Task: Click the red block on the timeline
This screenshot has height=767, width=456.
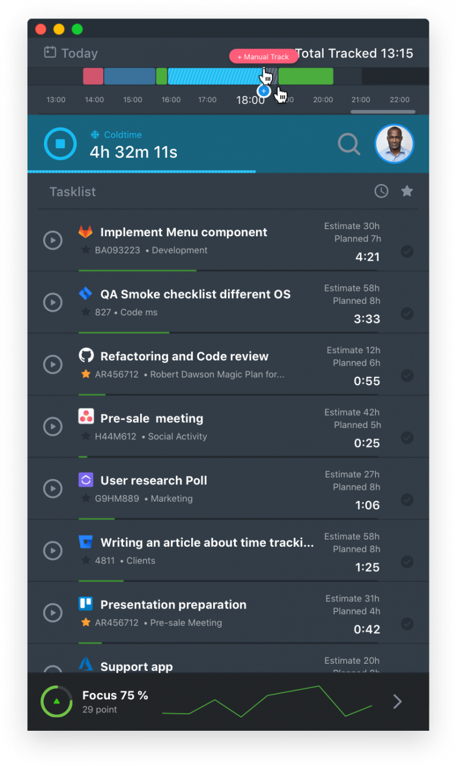Action: tap(93, 77)
